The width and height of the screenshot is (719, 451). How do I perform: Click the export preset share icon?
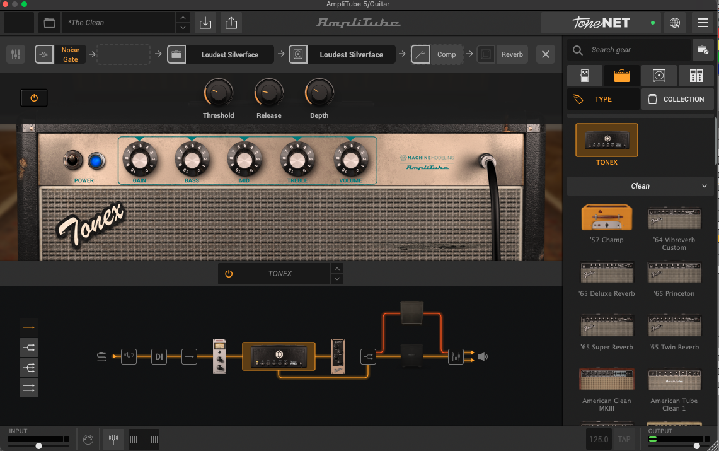click(231, 23)
